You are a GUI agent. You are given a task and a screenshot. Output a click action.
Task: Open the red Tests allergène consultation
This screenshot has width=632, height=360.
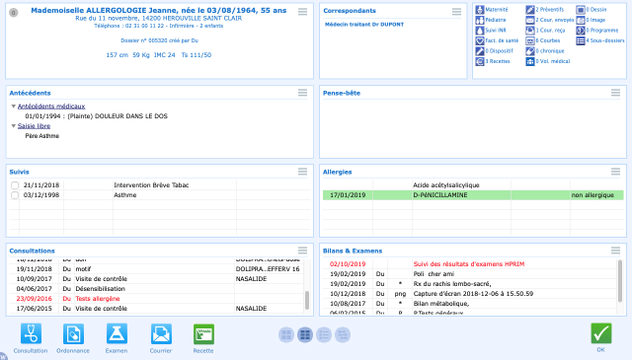(x=156, y=299)
